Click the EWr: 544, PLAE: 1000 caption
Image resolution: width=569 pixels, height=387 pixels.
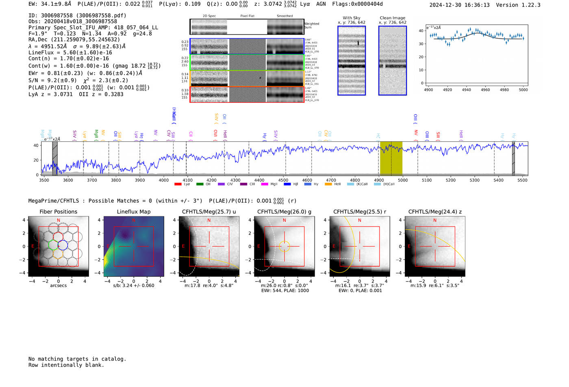click(x=284, y=290)
